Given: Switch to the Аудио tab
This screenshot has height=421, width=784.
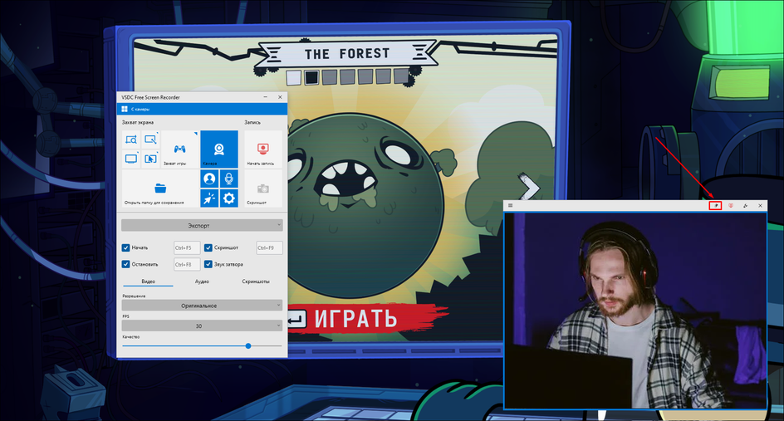Looking at the screenshot, I should [202, 281].
